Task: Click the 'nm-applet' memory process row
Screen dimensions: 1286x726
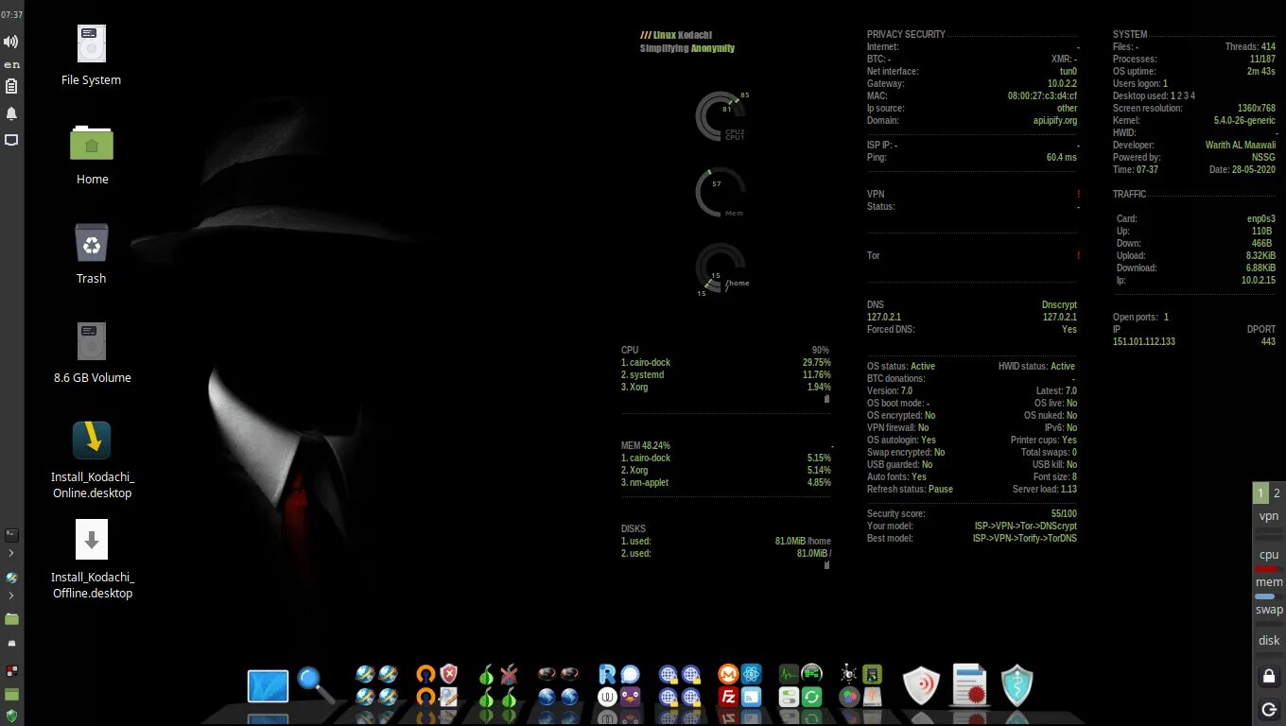Action: click(726, 483)
